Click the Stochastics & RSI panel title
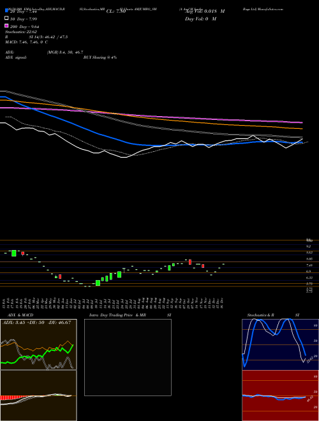The height and width of the screenshot is (421, 319). pyautogui.click(x=273, y=315)
